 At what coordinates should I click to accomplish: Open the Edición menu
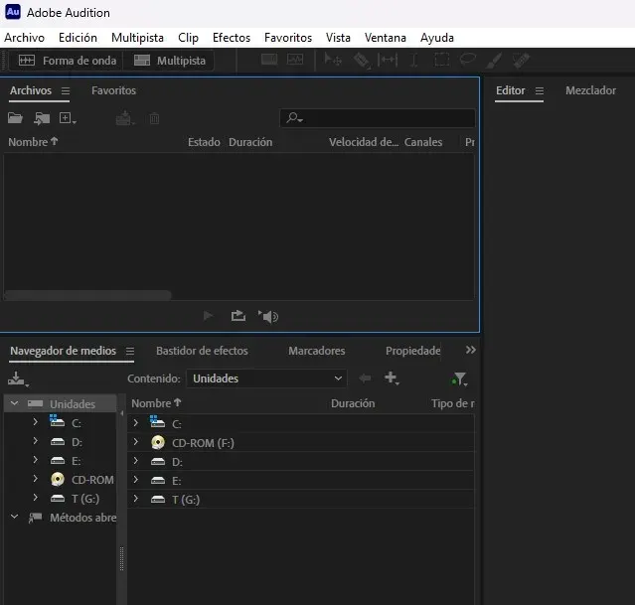[78, 38]
